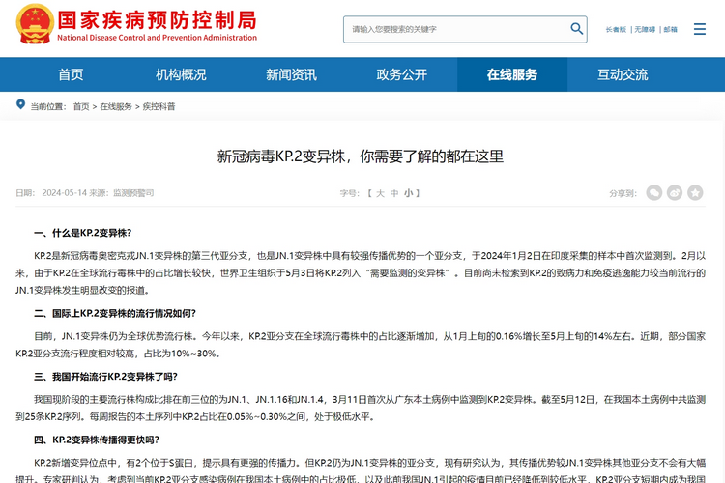This screenshot has height=483, width=725.
Task: Click the national emblem logo
Action: click(30, 28)
